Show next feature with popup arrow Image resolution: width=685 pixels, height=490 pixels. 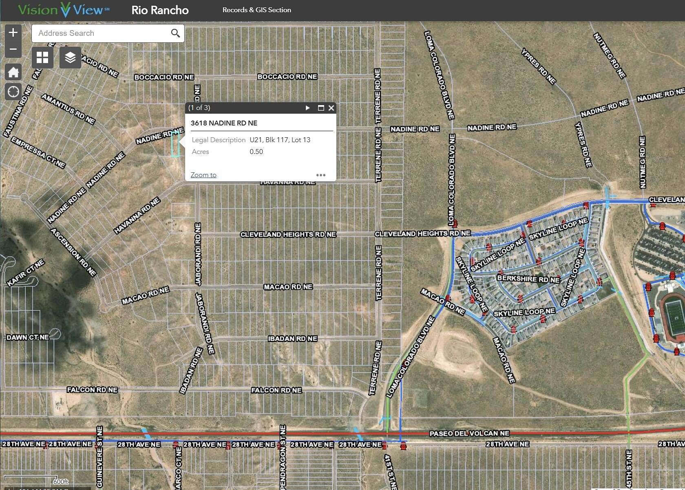point(307,108)
